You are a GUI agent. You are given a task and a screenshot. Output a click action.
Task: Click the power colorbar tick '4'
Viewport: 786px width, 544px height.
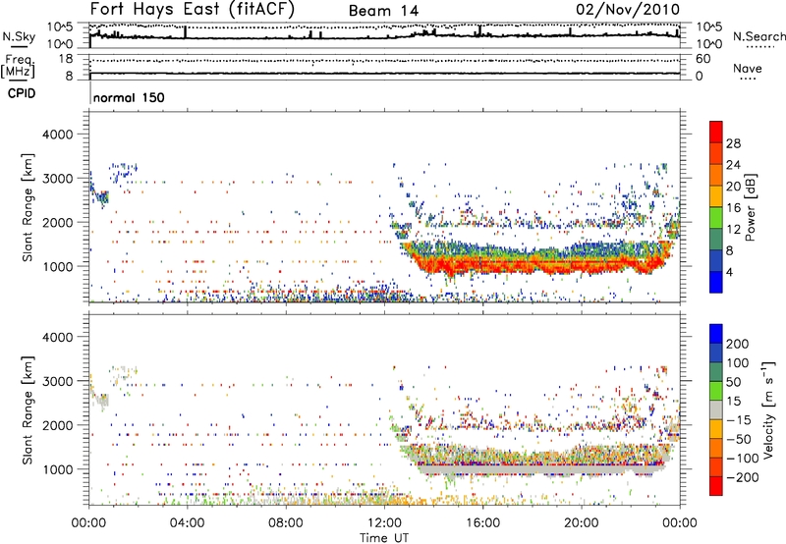pos(729,272)
